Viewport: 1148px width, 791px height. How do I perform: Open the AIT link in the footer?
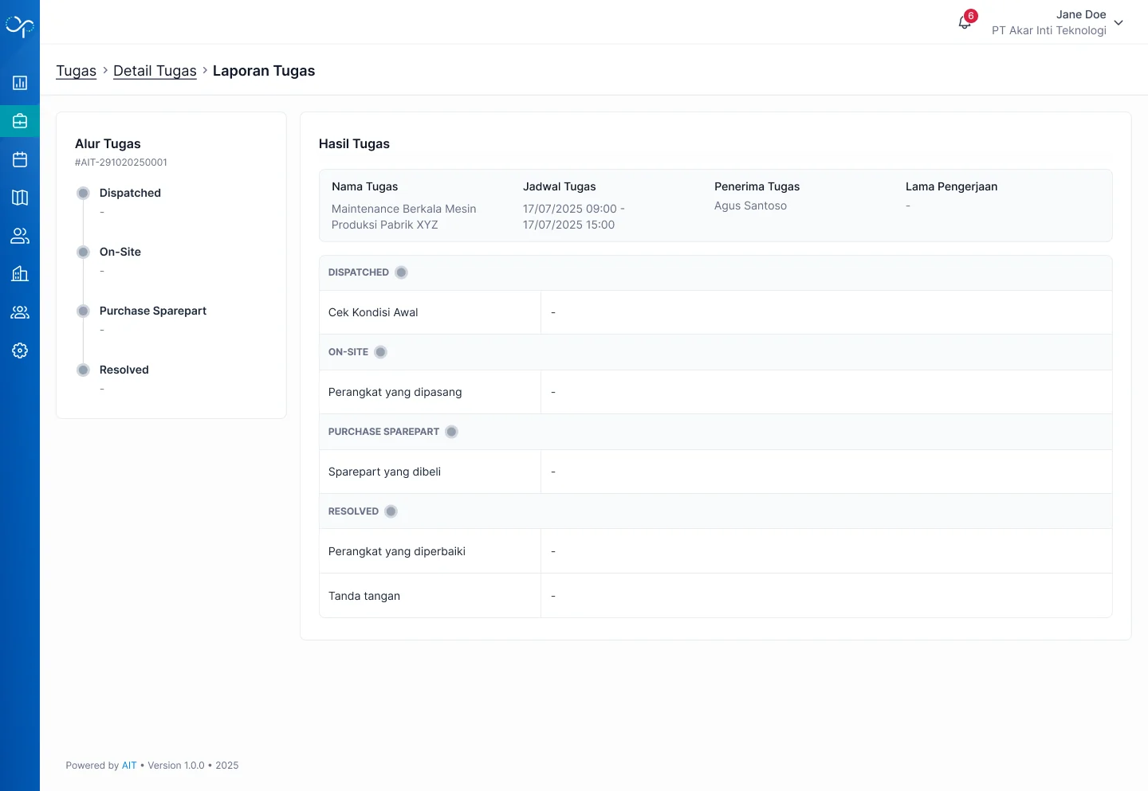click(129, 766)
